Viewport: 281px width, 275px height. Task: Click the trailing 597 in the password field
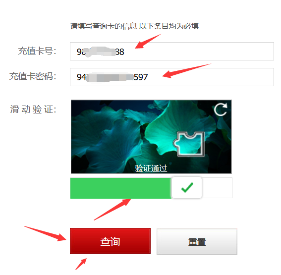[x=141, y=77]
